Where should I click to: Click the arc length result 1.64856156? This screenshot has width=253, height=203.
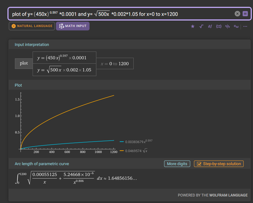(x=122, y=178)
